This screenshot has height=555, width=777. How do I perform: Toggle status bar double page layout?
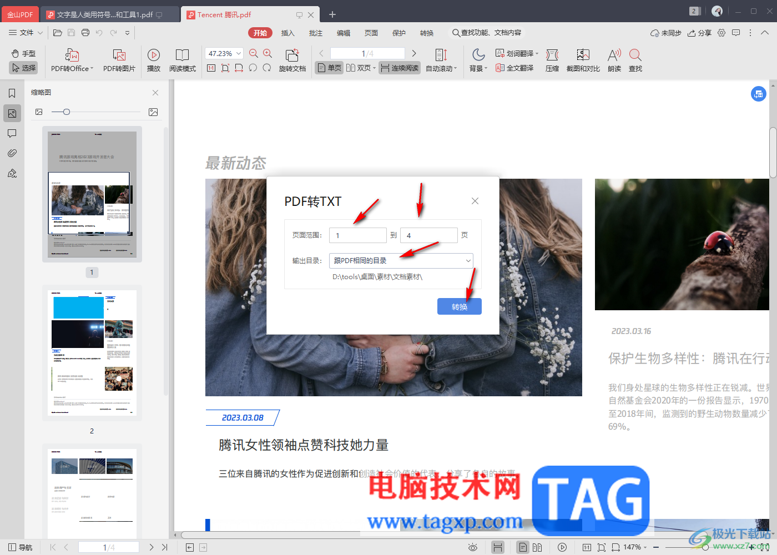[x=537, y=547]
